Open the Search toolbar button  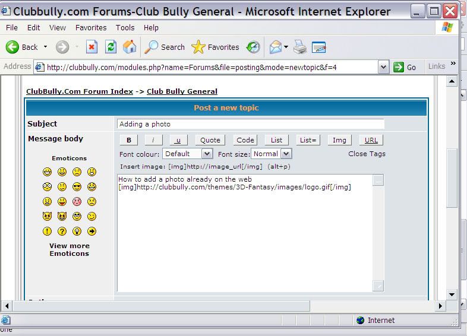(165, 47)
